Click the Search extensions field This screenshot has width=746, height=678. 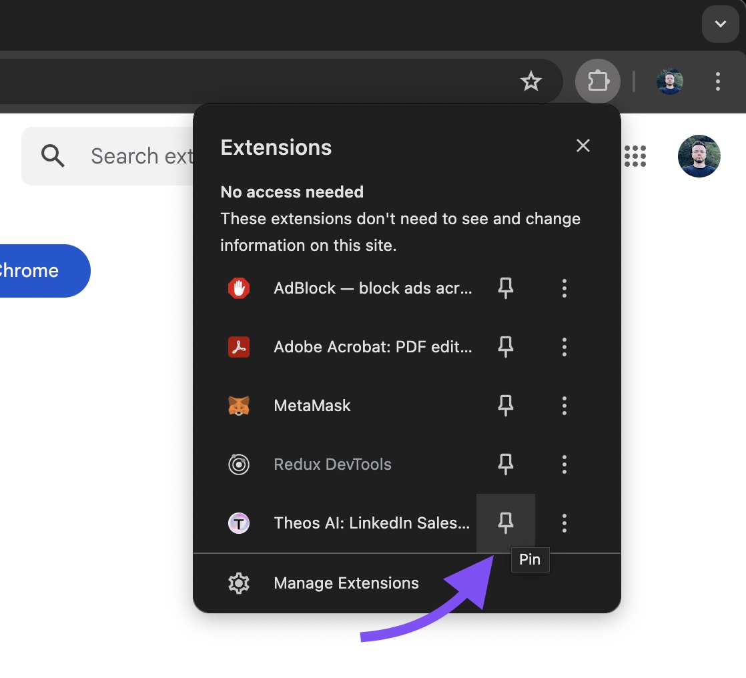coord(107,156)
